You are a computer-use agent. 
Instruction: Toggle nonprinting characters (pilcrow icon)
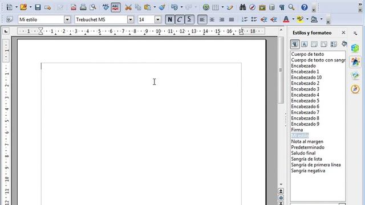point(282,7)
